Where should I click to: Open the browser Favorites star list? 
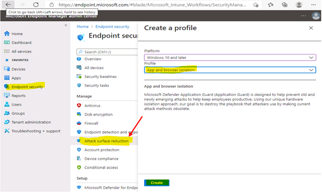click(x=270, y=4)
